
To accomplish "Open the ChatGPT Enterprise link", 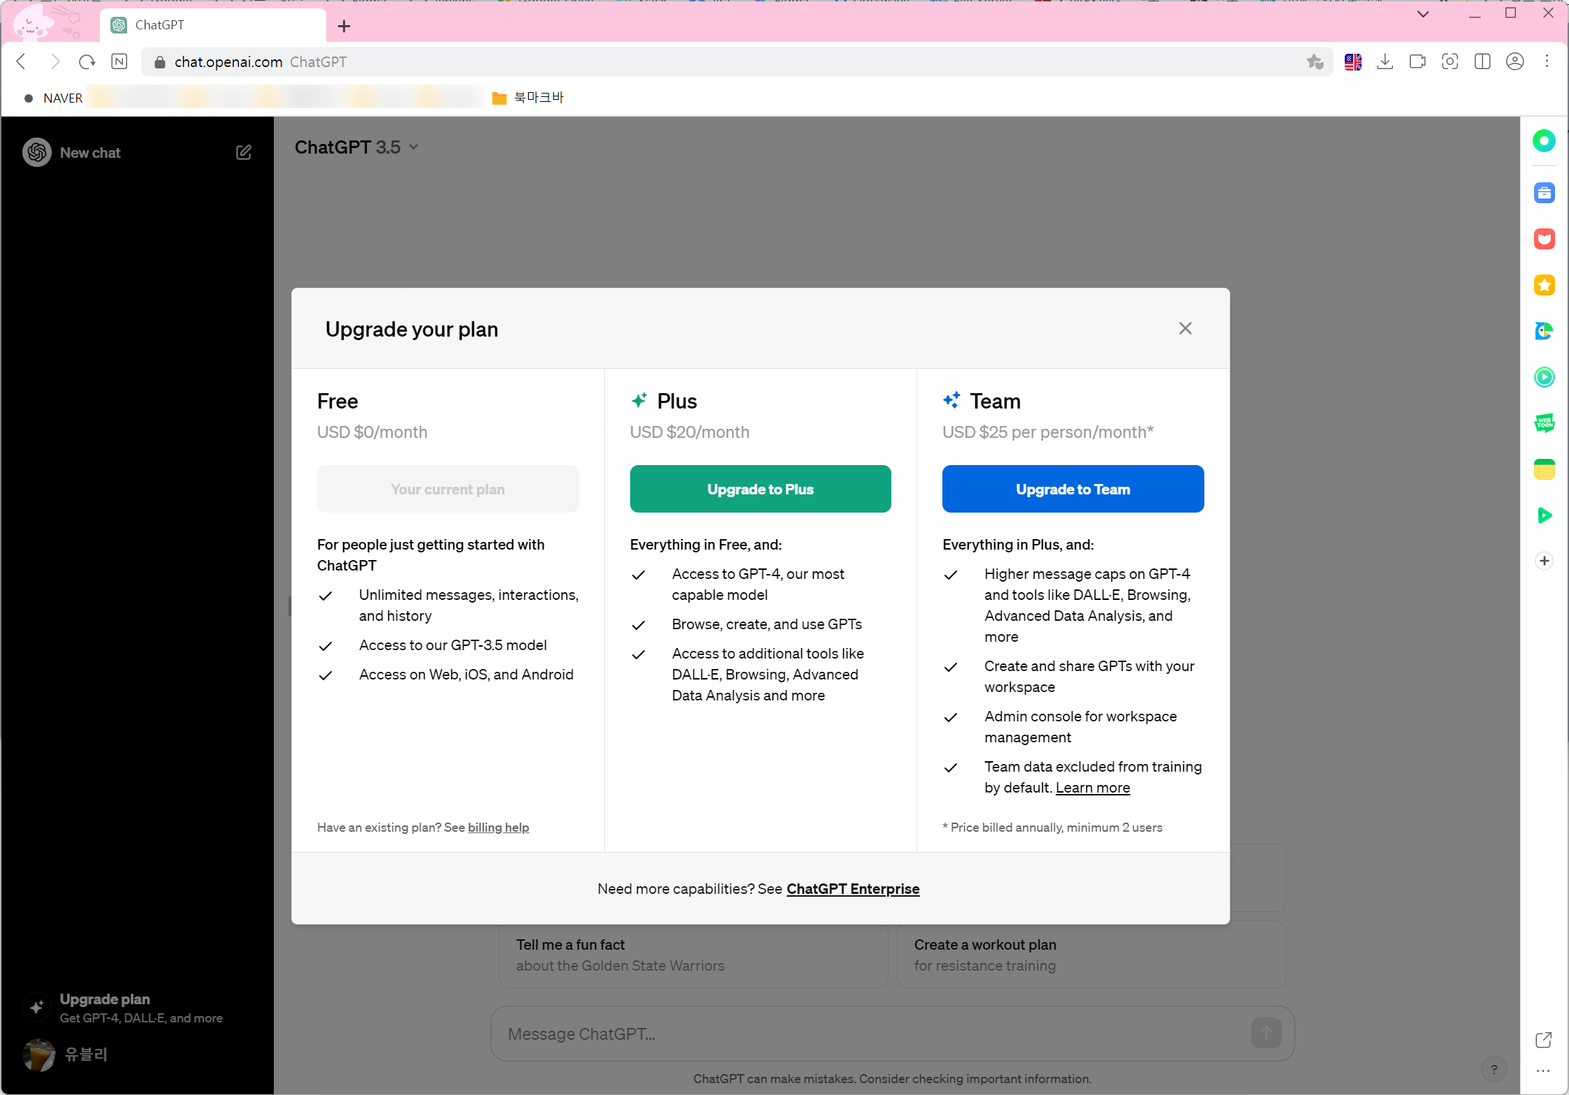I will [852, 889].
